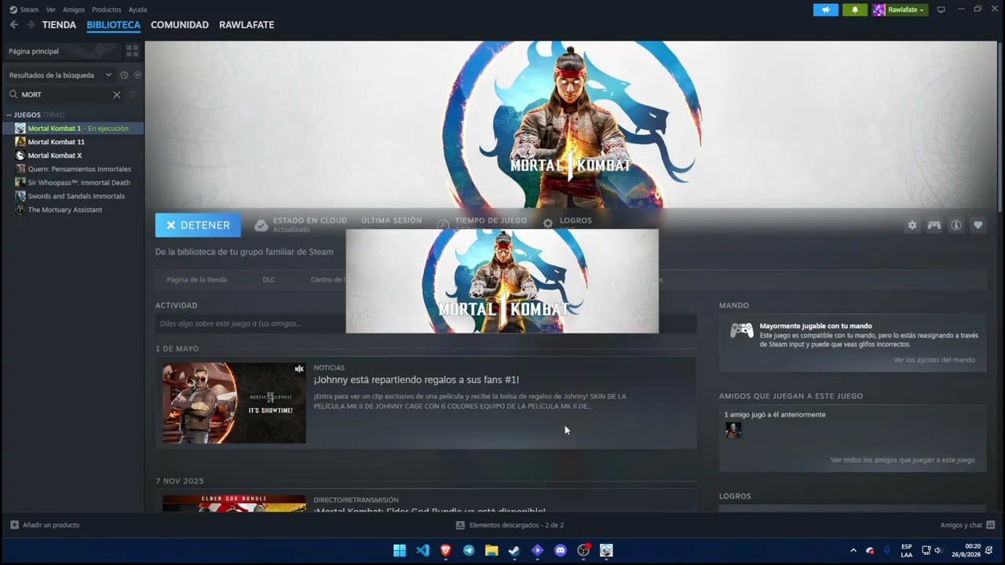Click friend avatar who played previously
Screen dimensions: 1005x565
(x=733, y=430)
